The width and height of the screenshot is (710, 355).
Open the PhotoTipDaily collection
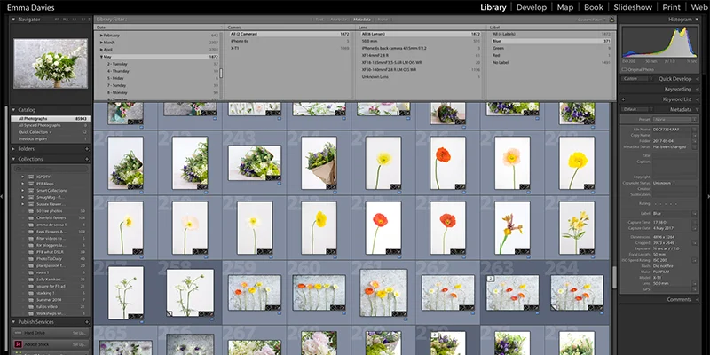(51, 259)
